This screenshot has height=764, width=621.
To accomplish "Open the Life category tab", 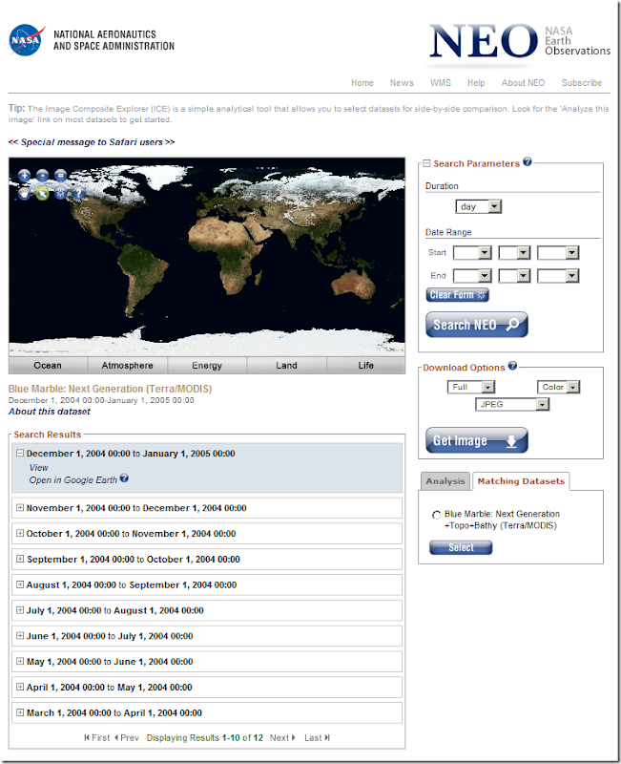I will click(x=366, y=366).
